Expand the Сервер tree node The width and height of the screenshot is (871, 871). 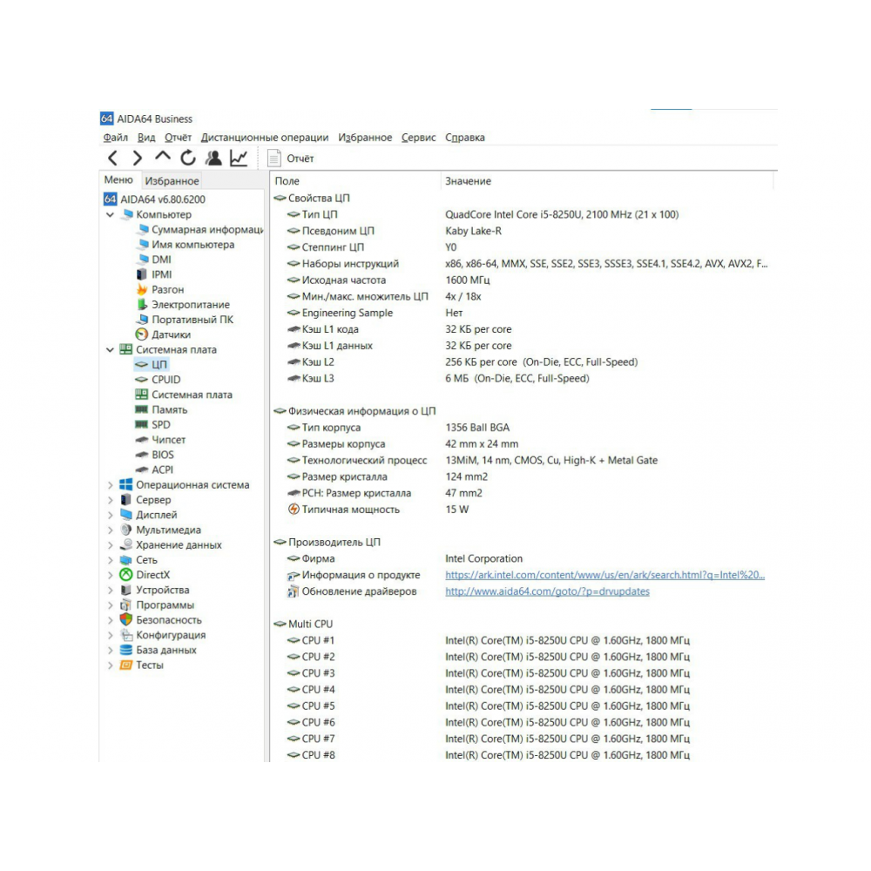click(111, 500)
